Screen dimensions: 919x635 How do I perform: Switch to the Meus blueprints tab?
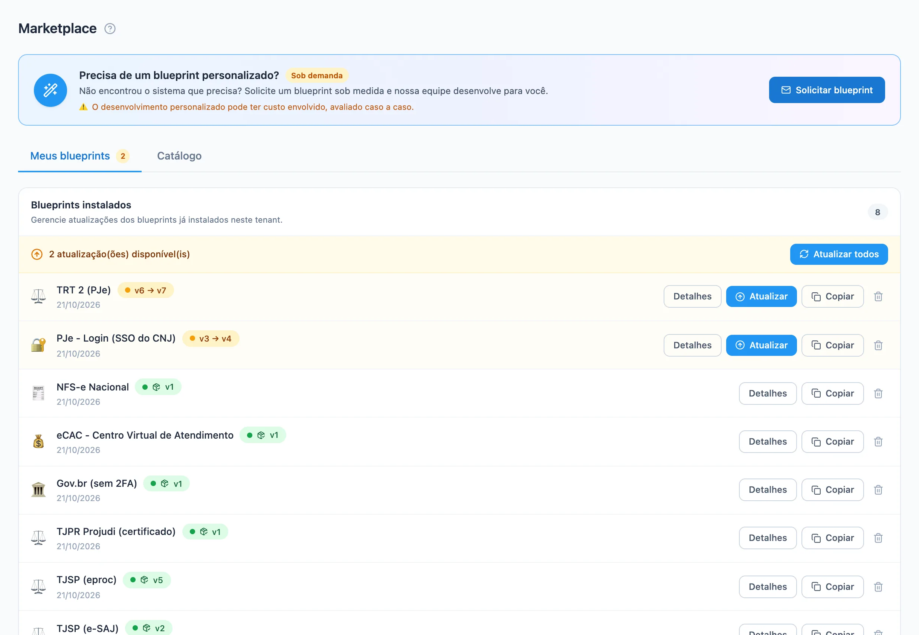(80, 156)
